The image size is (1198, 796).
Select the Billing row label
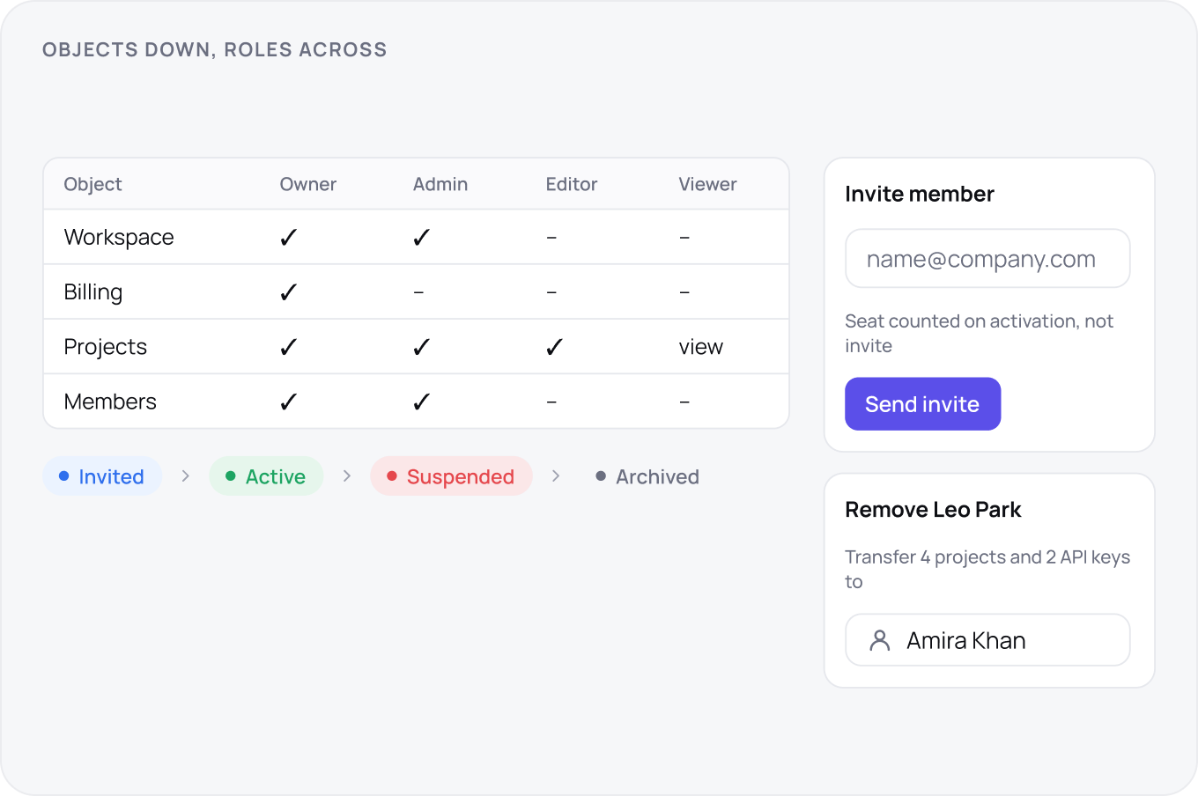point(92,292)
